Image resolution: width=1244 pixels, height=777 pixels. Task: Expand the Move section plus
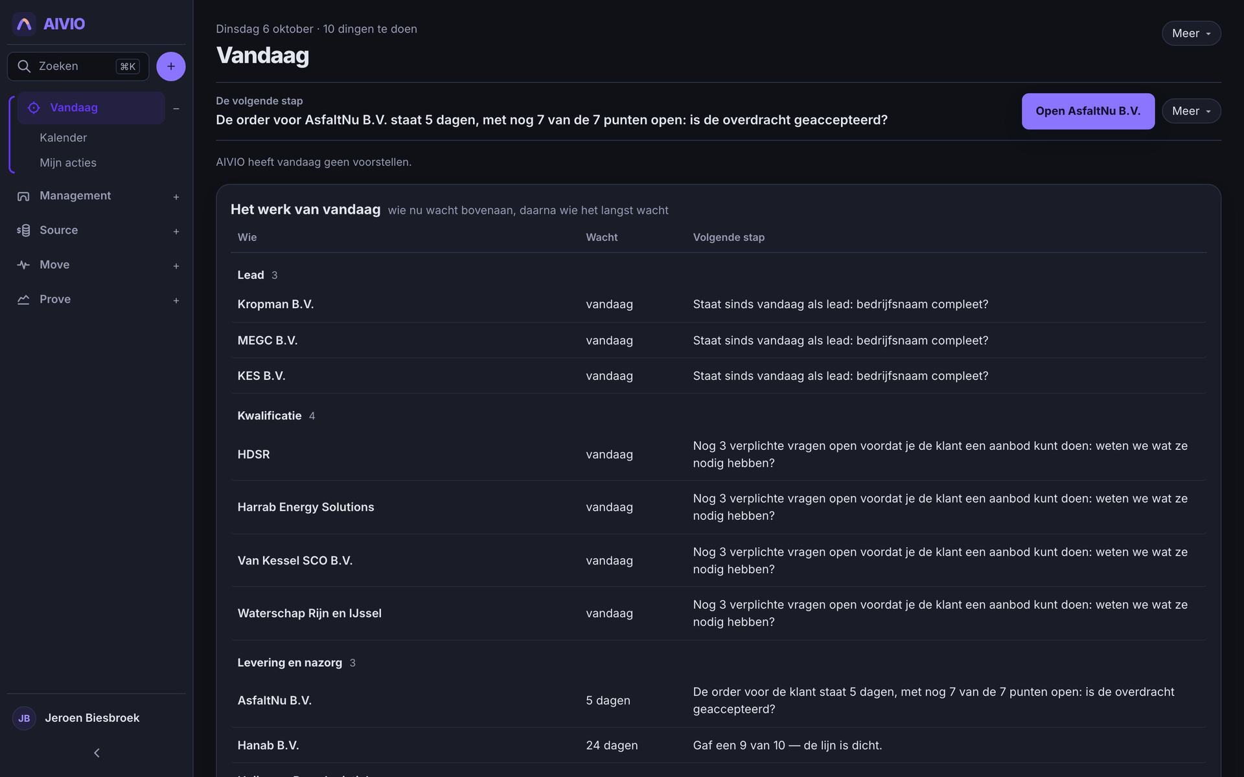176,265
